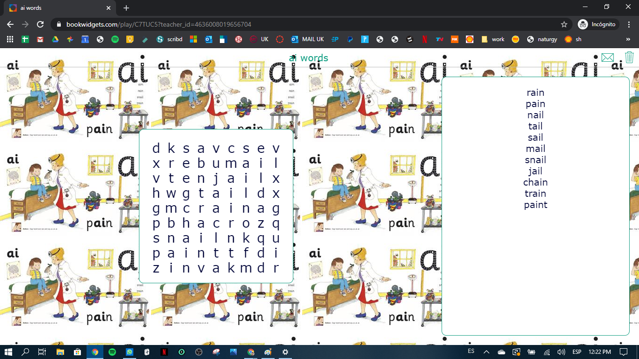Viewport: 639px width, 359px height.
Task: Open the notification center
Action: point(624,352)
